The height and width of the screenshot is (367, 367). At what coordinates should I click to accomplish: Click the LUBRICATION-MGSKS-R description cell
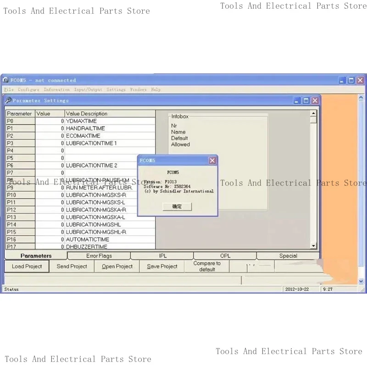click(x=101, y=195)
